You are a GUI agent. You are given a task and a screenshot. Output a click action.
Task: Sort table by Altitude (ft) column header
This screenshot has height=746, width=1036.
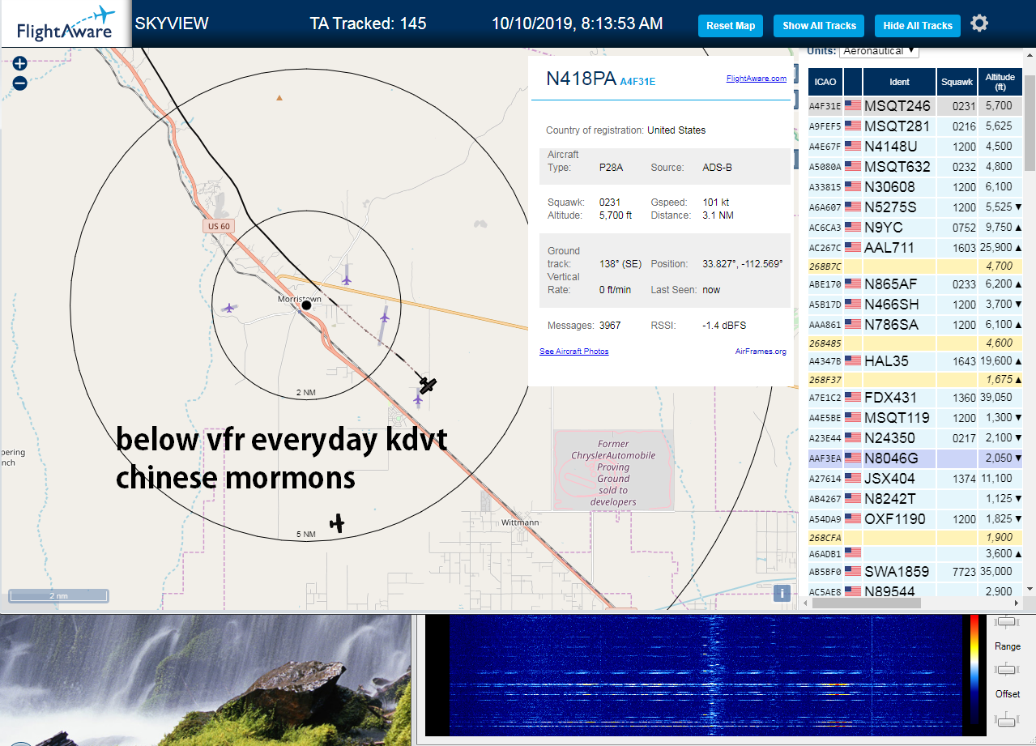pos(1000,82)
